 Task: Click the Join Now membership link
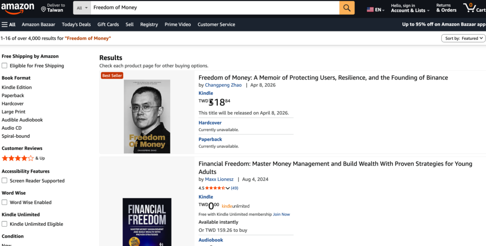pos(281,214)
